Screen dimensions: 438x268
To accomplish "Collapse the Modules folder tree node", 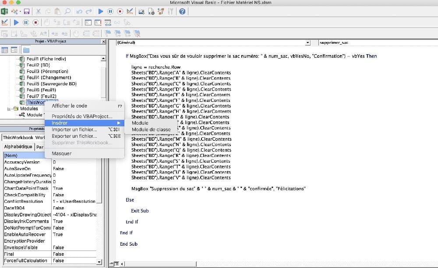I will point(10,108).
